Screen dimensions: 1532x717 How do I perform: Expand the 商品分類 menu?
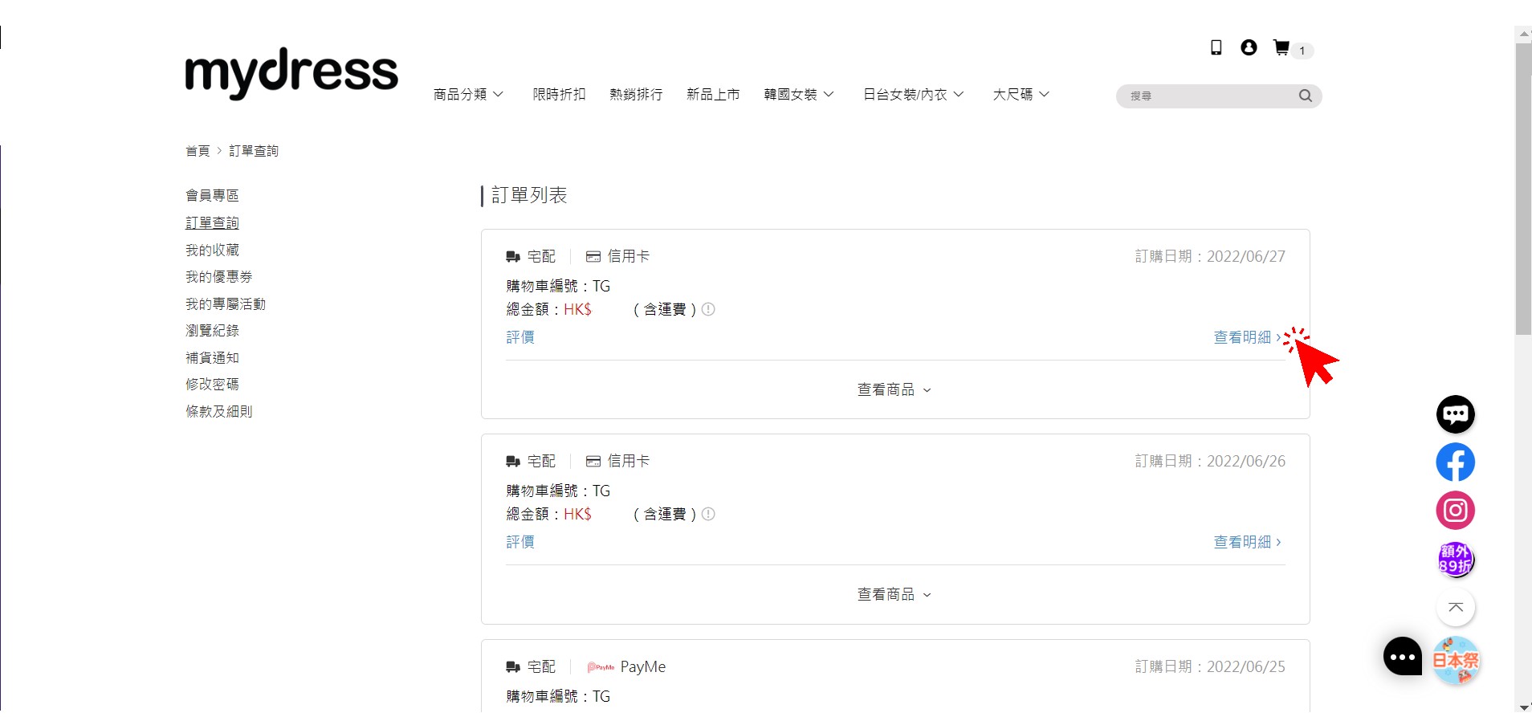point(468,95)
